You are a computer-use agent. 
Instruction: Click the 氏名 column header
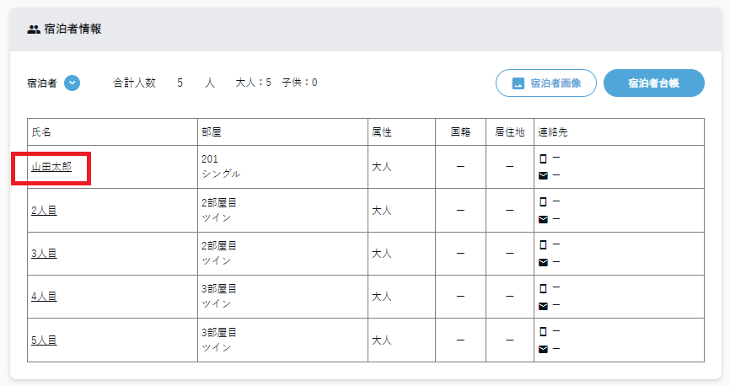point(42,132)
